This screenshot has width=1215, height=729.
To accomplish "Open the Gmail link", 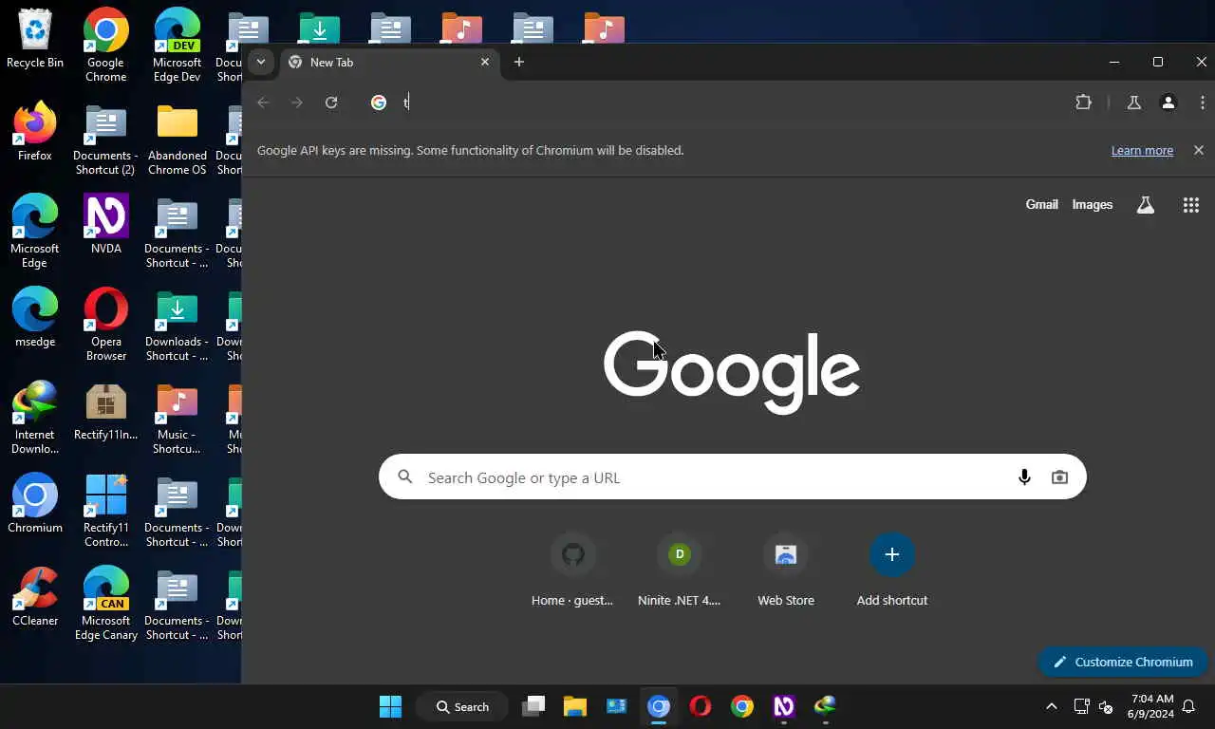I will click(x=1041, y=204).
